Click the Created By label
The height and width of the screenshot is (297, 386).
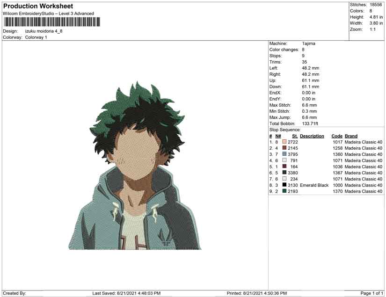[x=15, y=293]
